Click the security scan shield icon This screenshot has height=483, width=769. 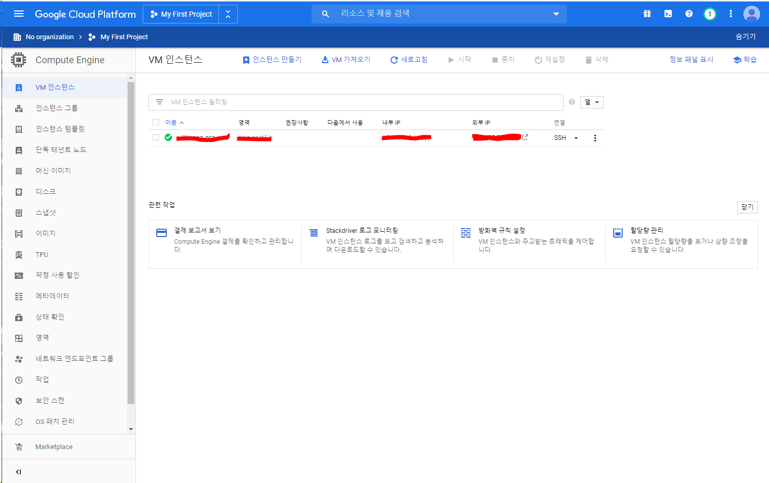(19, 401)
